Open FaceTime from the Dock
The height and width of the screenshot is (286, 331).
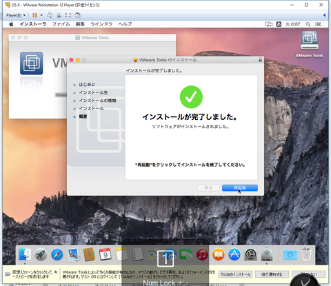pos(185,254)
